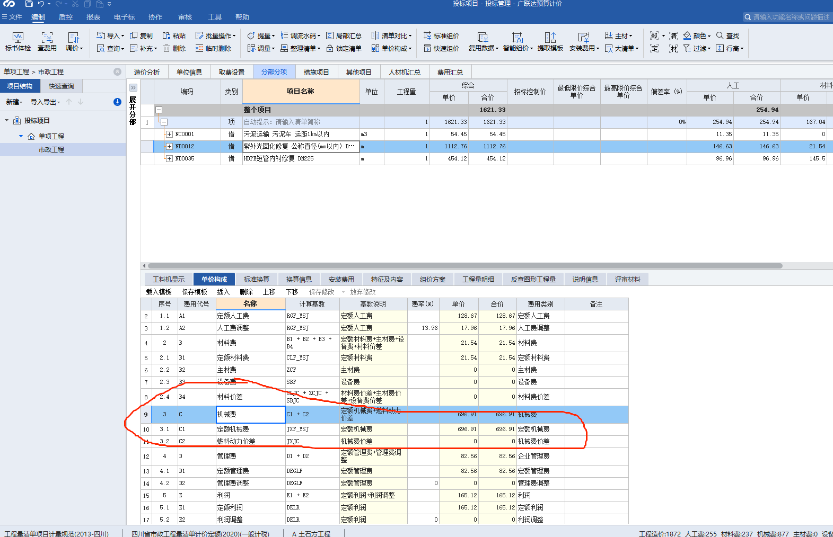Click the search function input box

pos(787,17)
